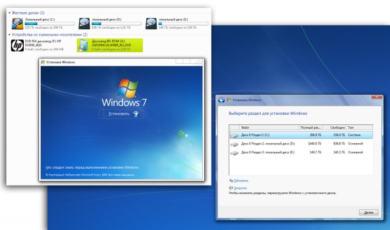Viewport: 390px width, 230px height.
Task: Click the disk icon of Раздел 1 row
Action: click(234, 135)
